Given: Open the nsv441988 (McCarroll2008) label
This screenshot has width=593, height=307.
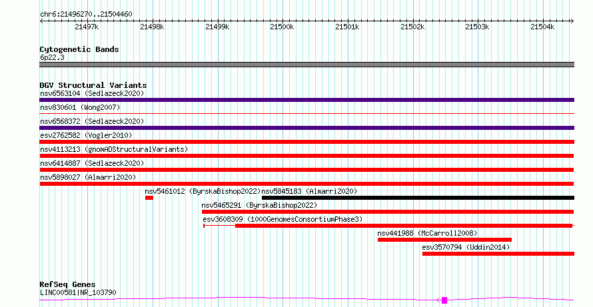Looking at the screenshot, I should tap(427, 233).
